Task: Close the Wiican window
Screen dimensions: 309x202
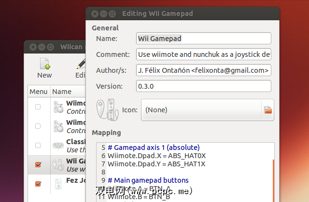Action: (33, 47)
